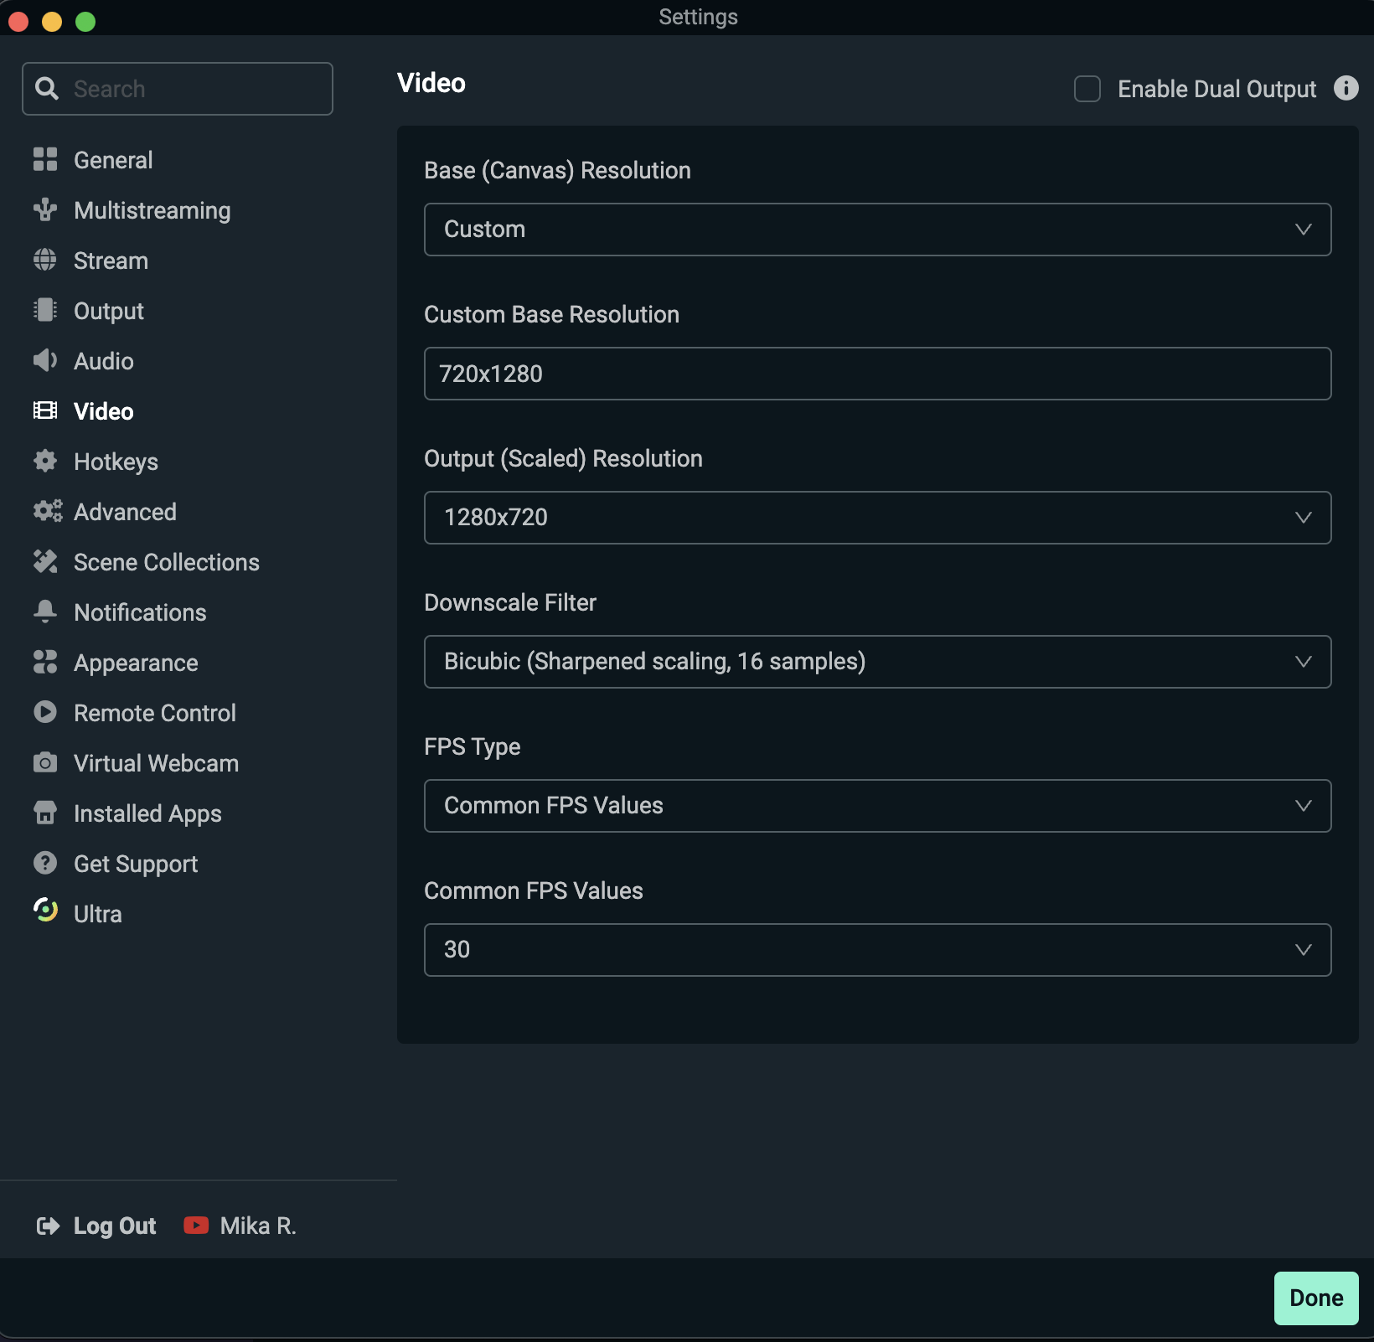Click the Scene Collections icon
This screenshot has height=1342, width=1374.
(x=45, y=561)
